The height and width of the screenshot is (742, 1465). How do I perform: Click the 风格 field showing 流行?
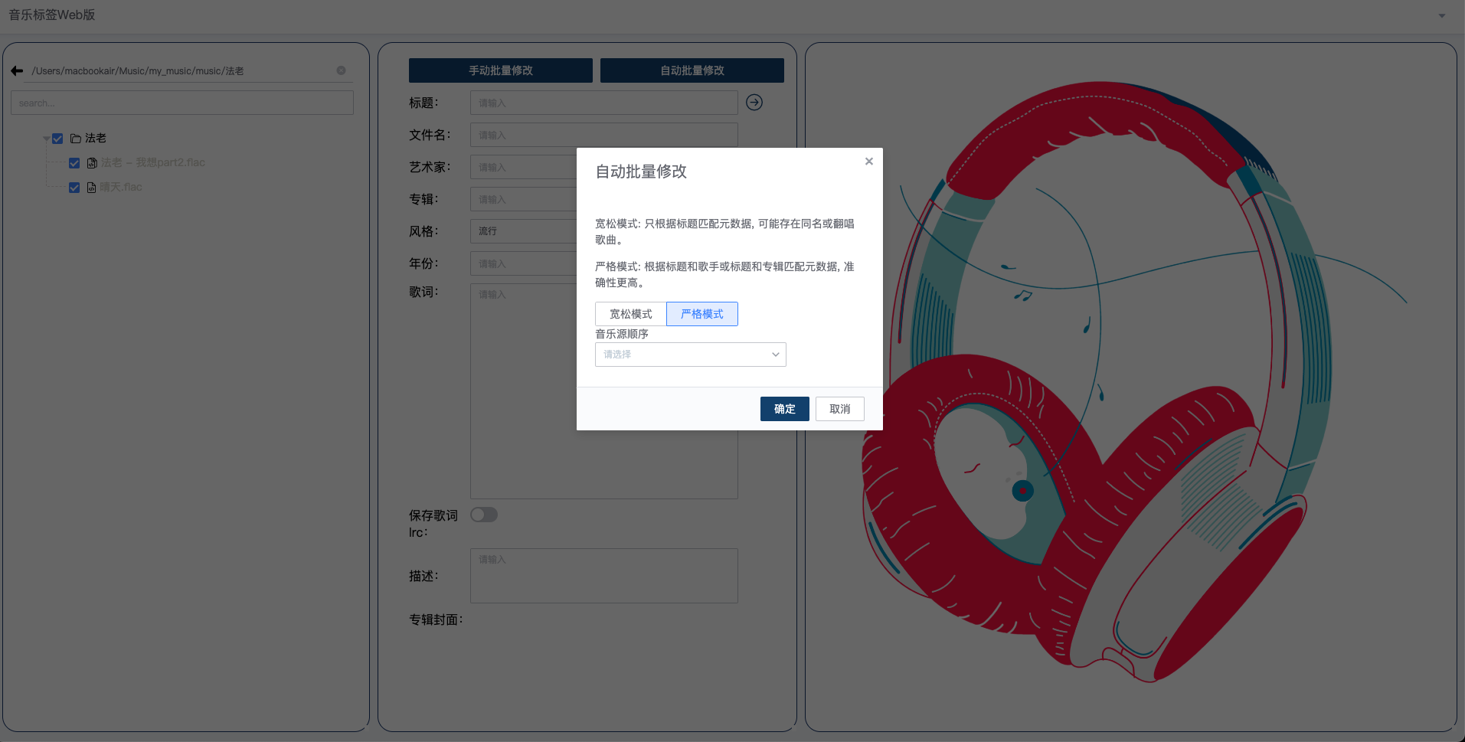[524, 231]
